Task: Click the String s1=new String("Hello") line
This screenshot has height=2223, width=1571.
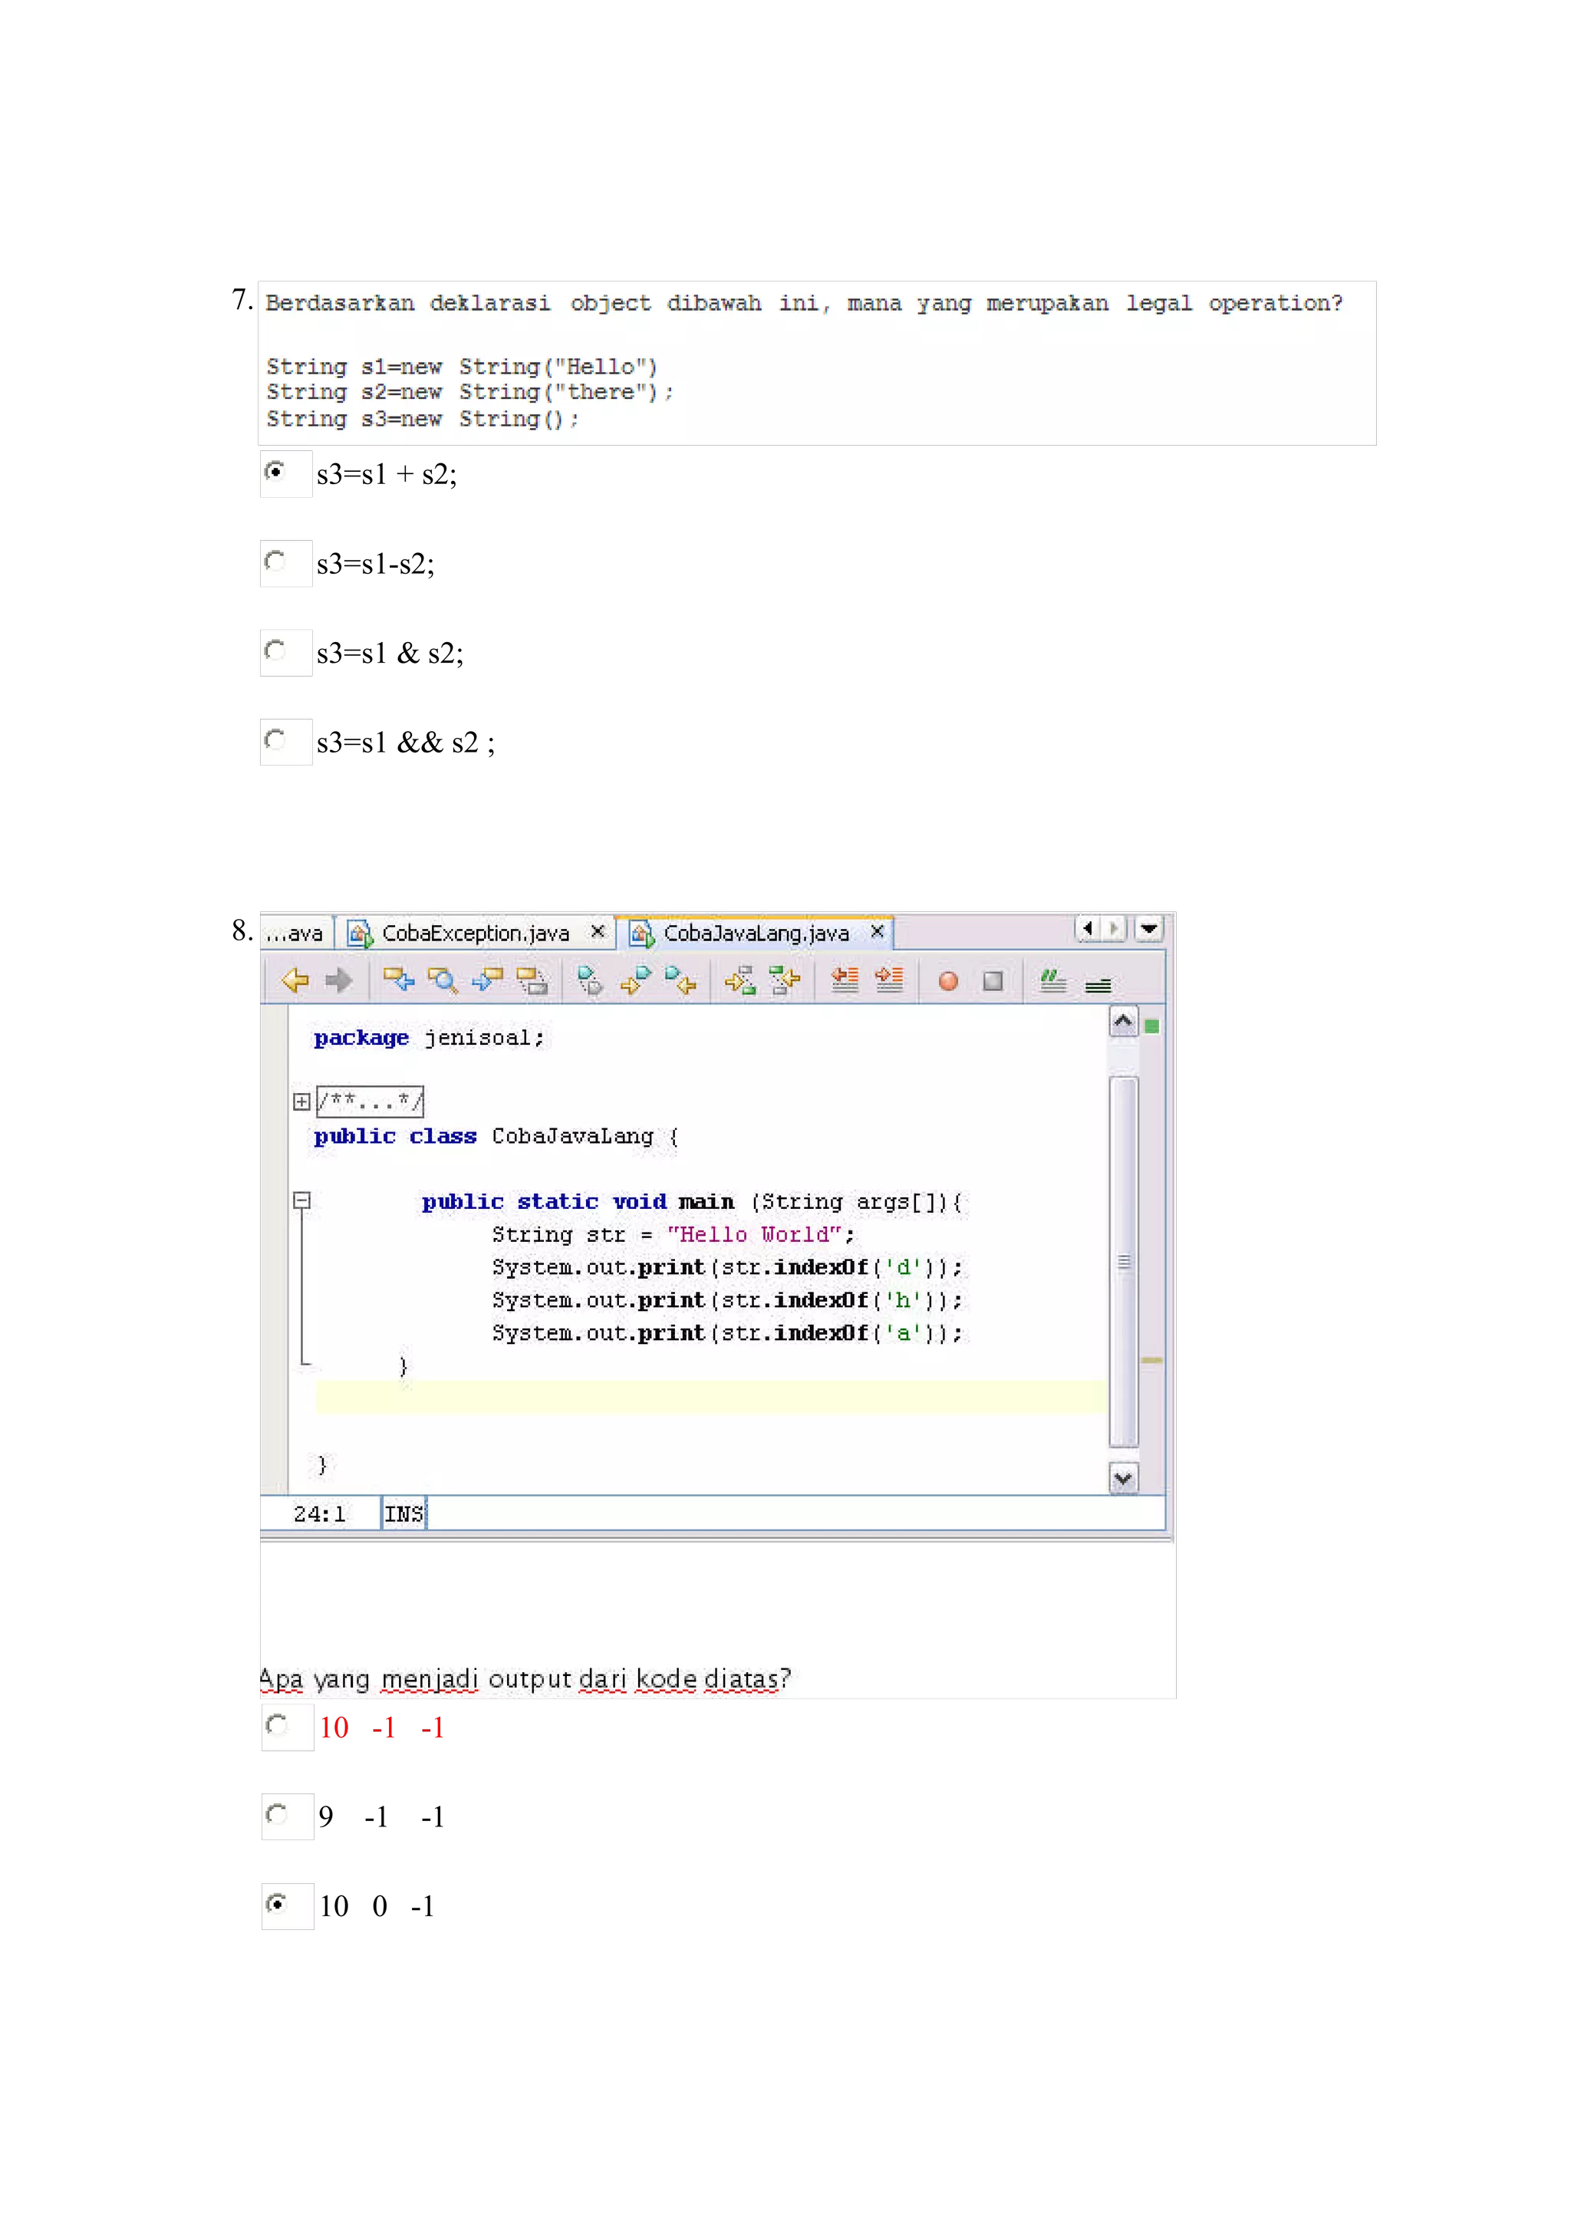Action: 462,367
